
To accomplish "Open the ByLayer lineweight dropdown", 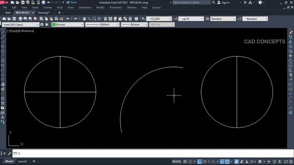I will tap(134, 24).
